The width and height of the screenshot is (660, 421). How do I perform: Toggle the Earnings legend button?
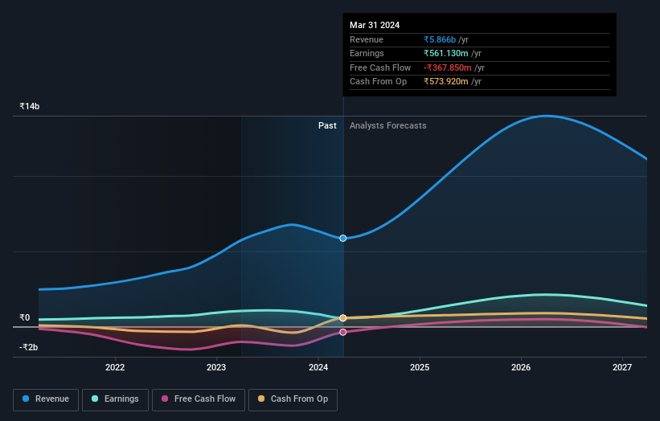tap(115, 399)
